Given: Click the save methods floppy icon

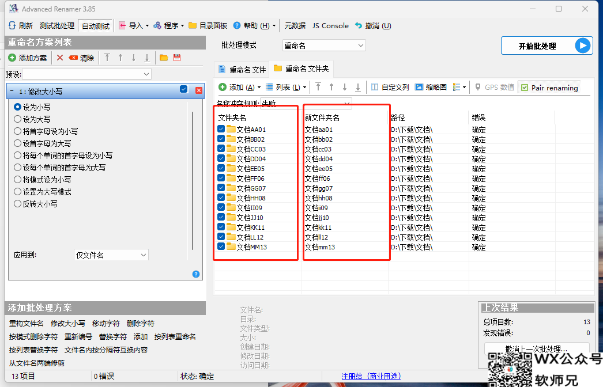Looking at the screenshot, I should [x=177, y=58].
